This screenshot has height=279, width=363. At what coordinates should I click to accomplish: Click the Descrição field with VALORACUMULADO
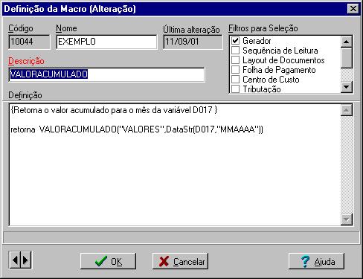106,74
